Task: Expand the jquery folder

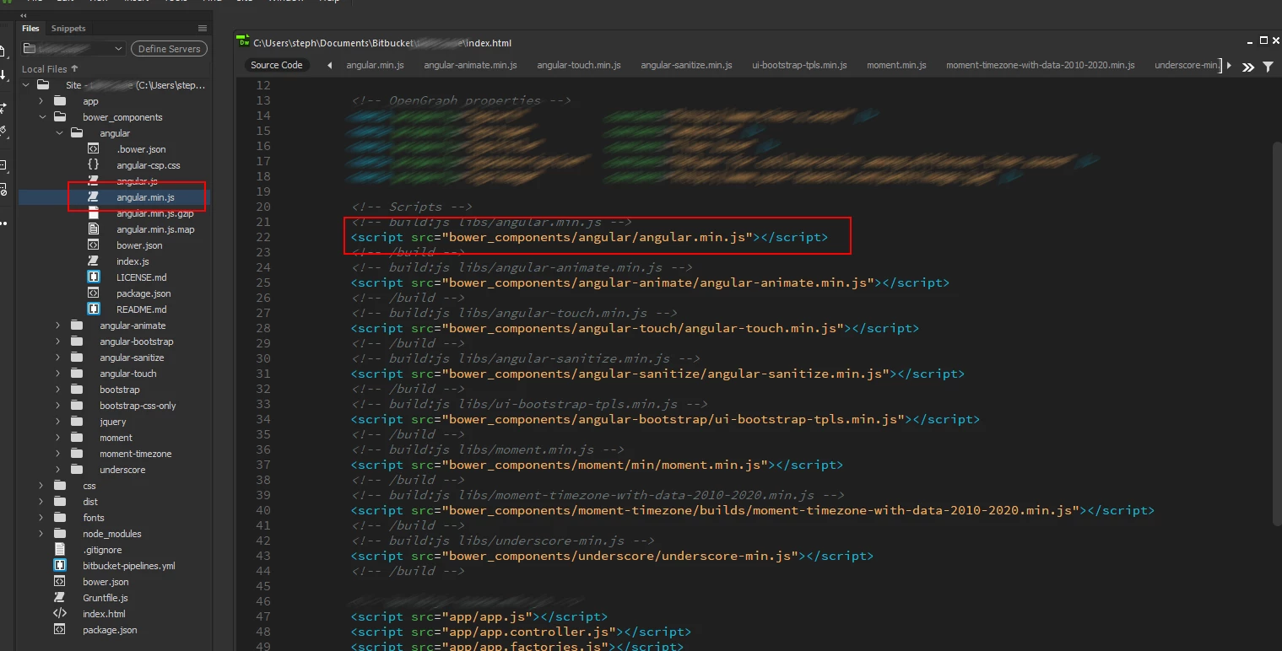Action: coord(58,422)
